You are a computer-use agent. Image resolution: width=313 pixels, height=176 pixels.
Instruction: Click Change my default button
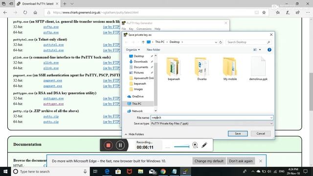click(209, 161)
